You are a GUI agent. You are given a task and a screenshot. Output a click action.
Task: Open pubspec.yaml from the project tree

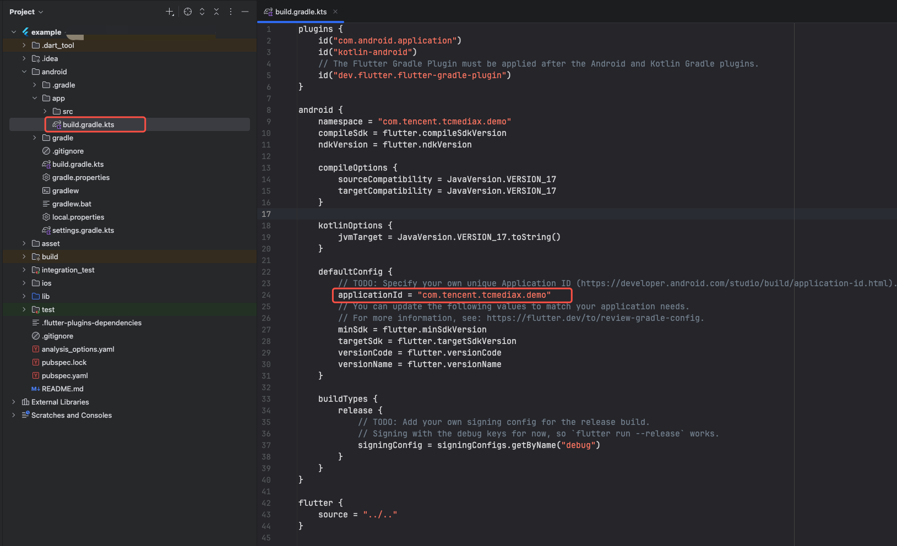click(x=64, y=375)
